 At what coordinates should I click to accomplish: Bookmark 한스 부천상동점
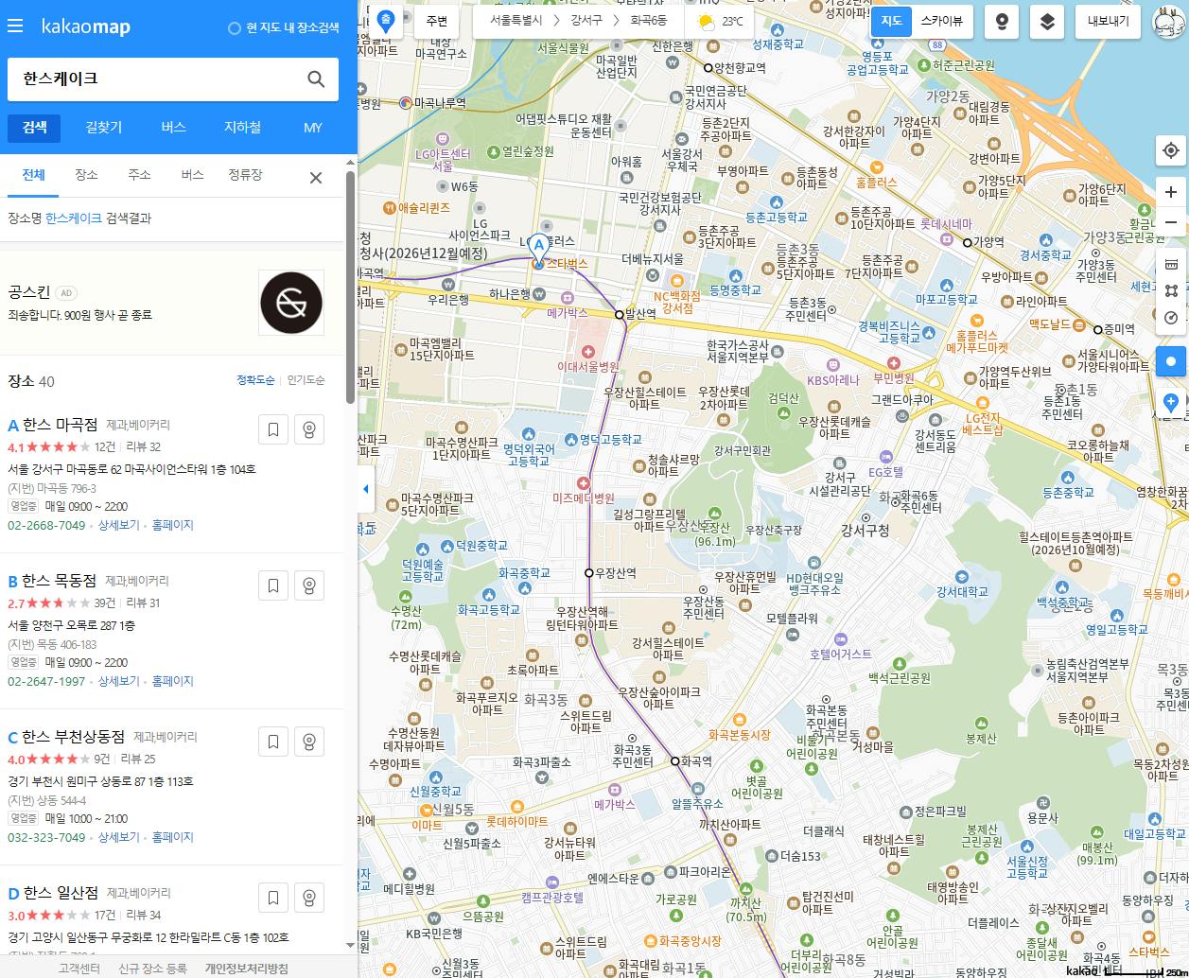(273, 742)
